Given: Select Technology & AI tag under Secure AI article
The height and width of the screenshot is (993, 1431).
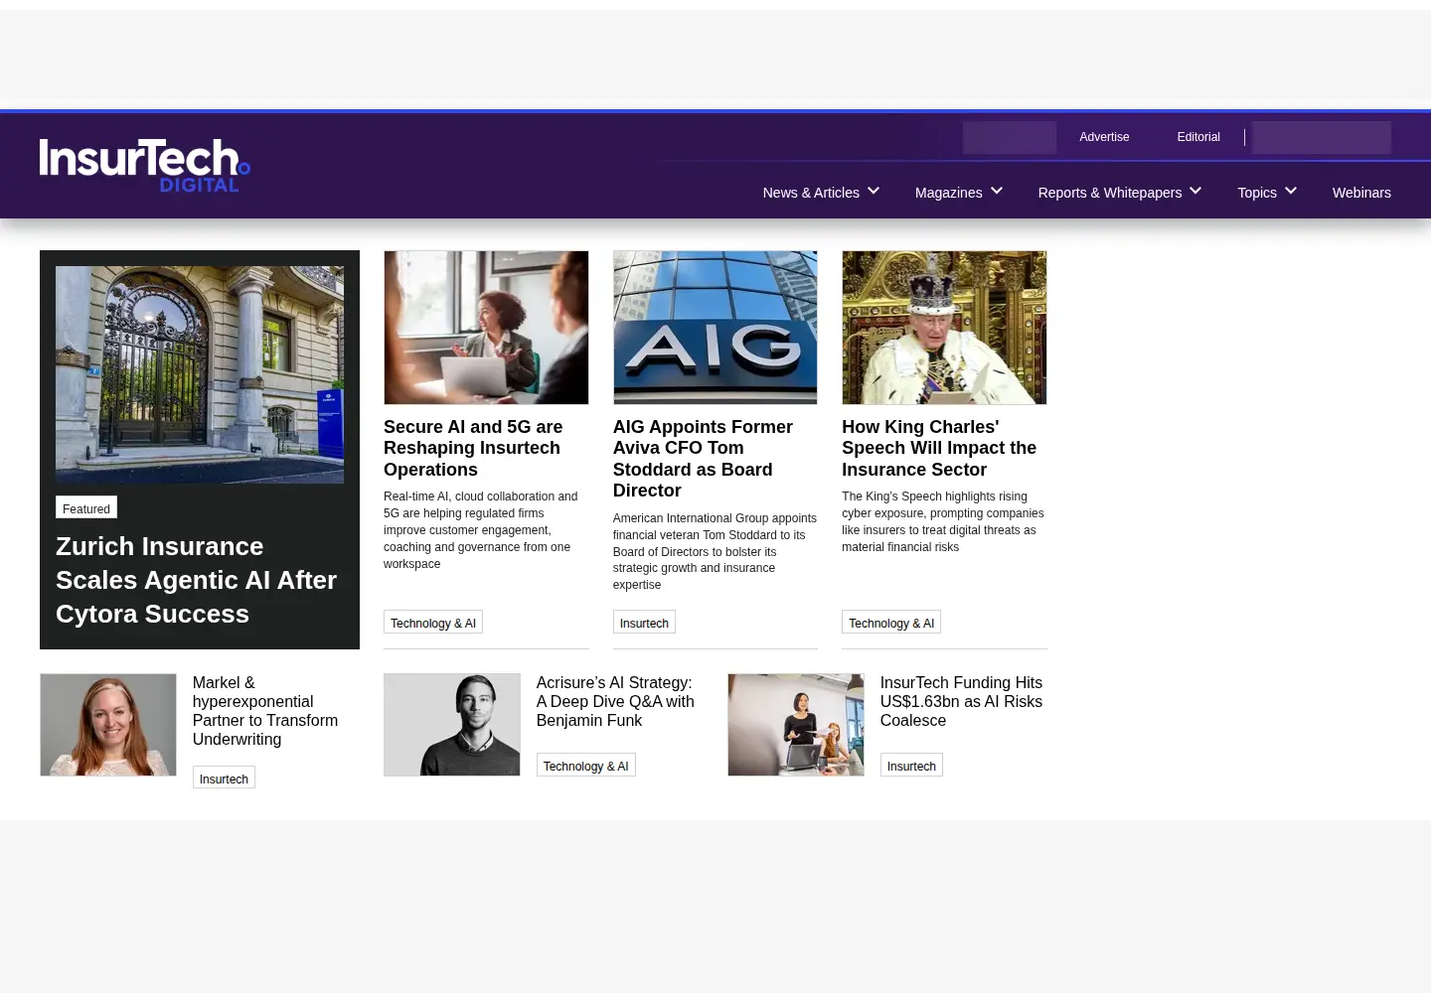Looking at the screenshot, I should tap(433, 623).
